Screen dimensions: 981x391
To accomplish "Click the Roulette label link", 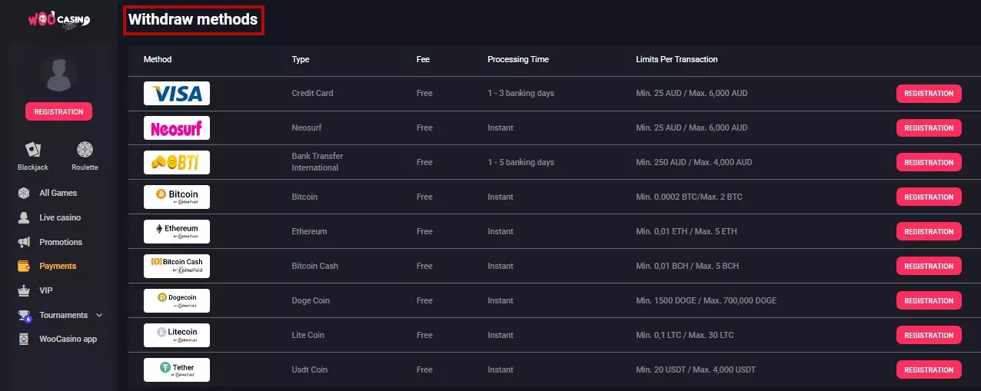I will (85, 167).
